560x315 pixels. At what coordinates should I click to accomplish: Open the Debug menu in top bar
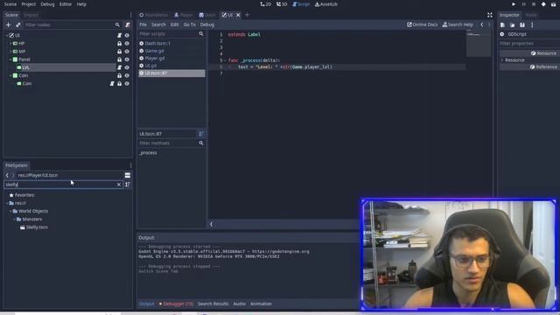47,4
